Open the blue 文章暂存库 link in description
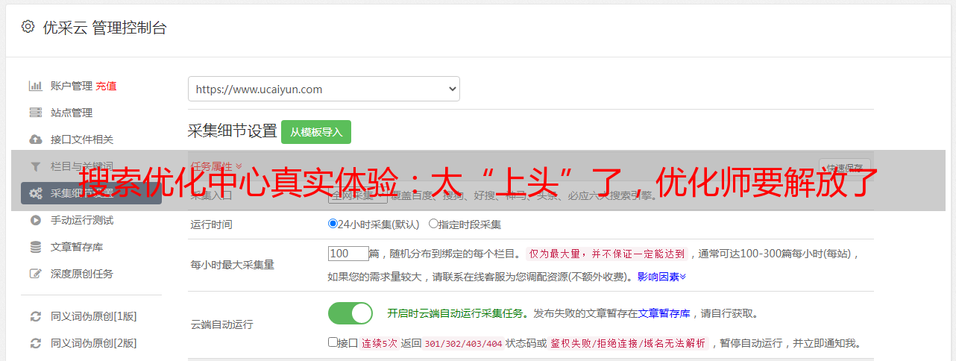 (x=664, y=313)
